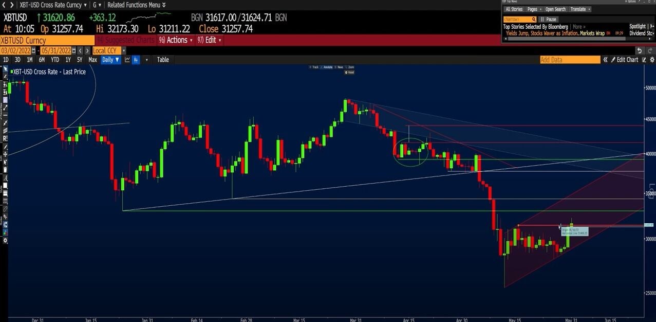Toggle Zoom on chart mini toolbar
656x322 pixels.
[350, 67]
